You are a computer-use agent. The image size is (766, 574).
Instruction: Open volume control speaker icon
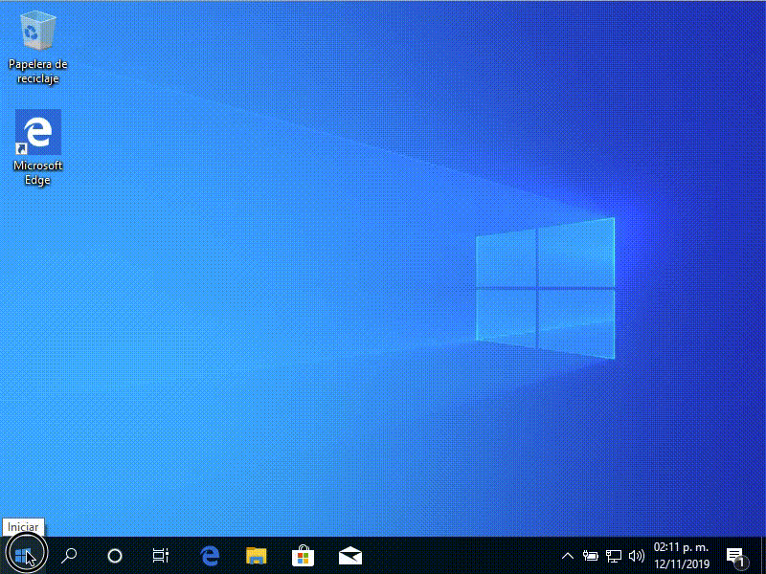pyautogui.click(x=637, y=556)
